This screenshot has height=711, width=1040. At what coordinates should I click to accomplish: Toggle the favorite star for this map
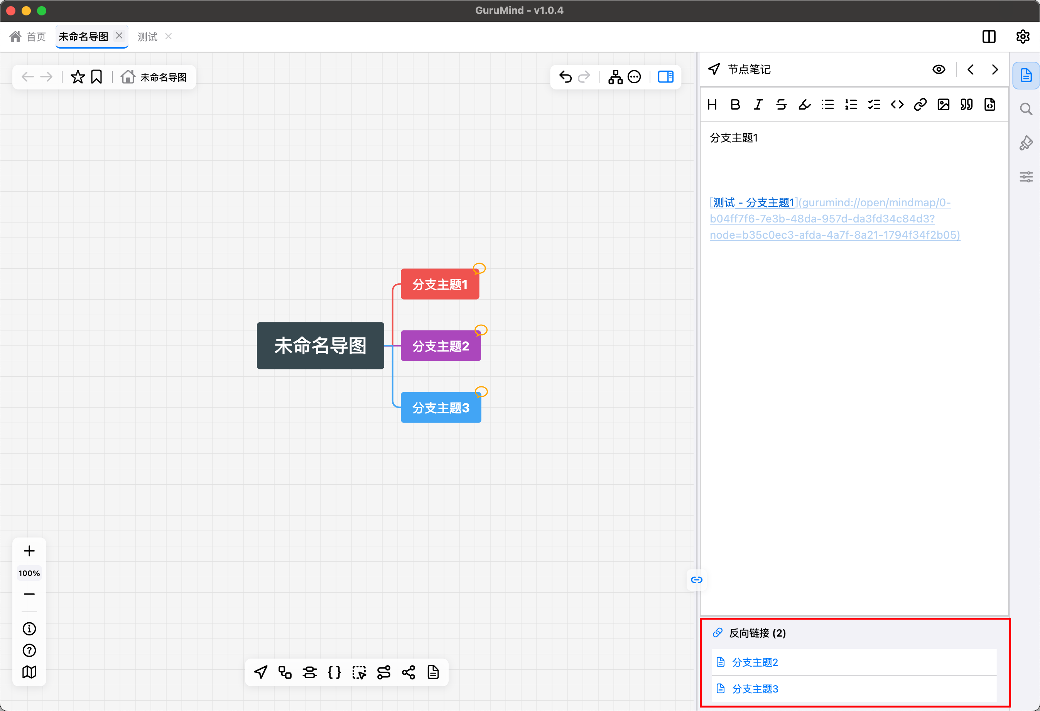[78, 77]
